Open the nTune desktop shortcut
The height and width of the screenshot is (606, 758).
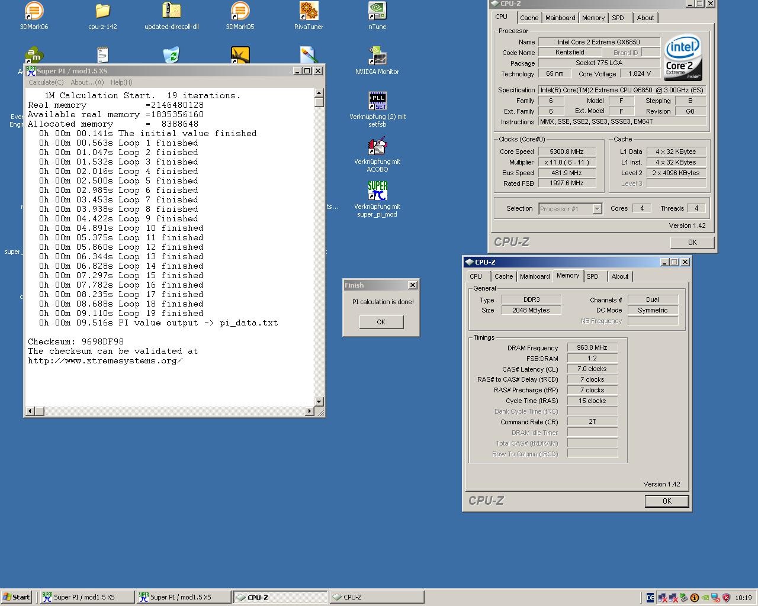point(377,16)
